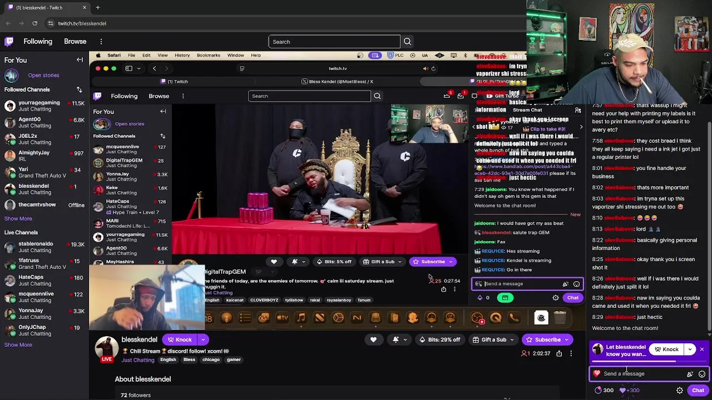This screenshot has height=400, width=712.
Task: Share blesskendel's stream
Action: tap(559, 353)
